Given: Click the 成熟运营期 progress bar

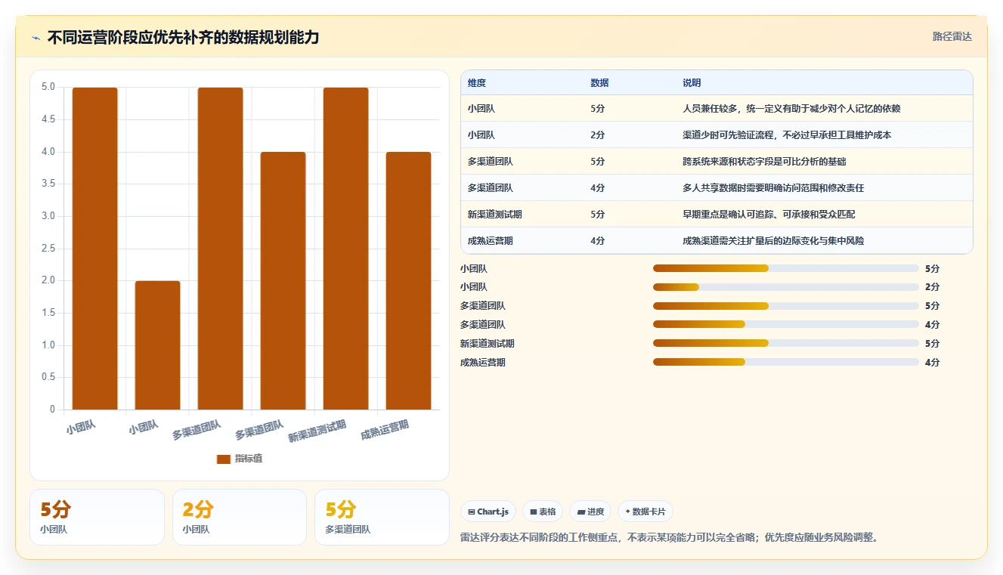Looking at the screenshot, I should click(x=786, y=363).
